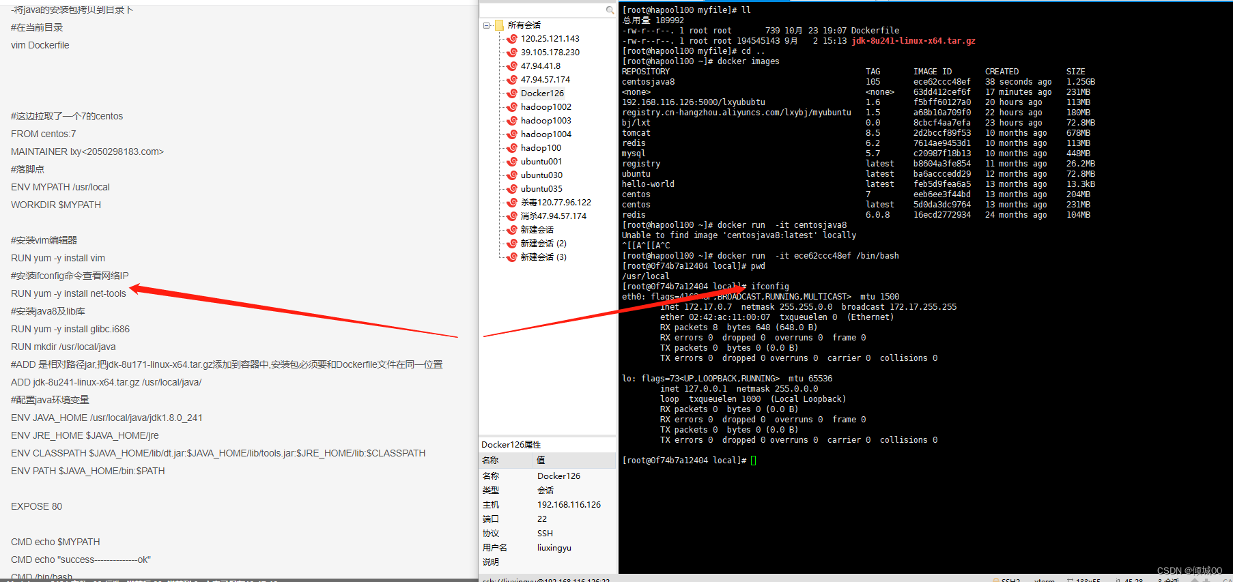Screen dimensions: 1233x582
Task: Click 'RUN yum -y install vim' line
Action: [x=58, y=258]
